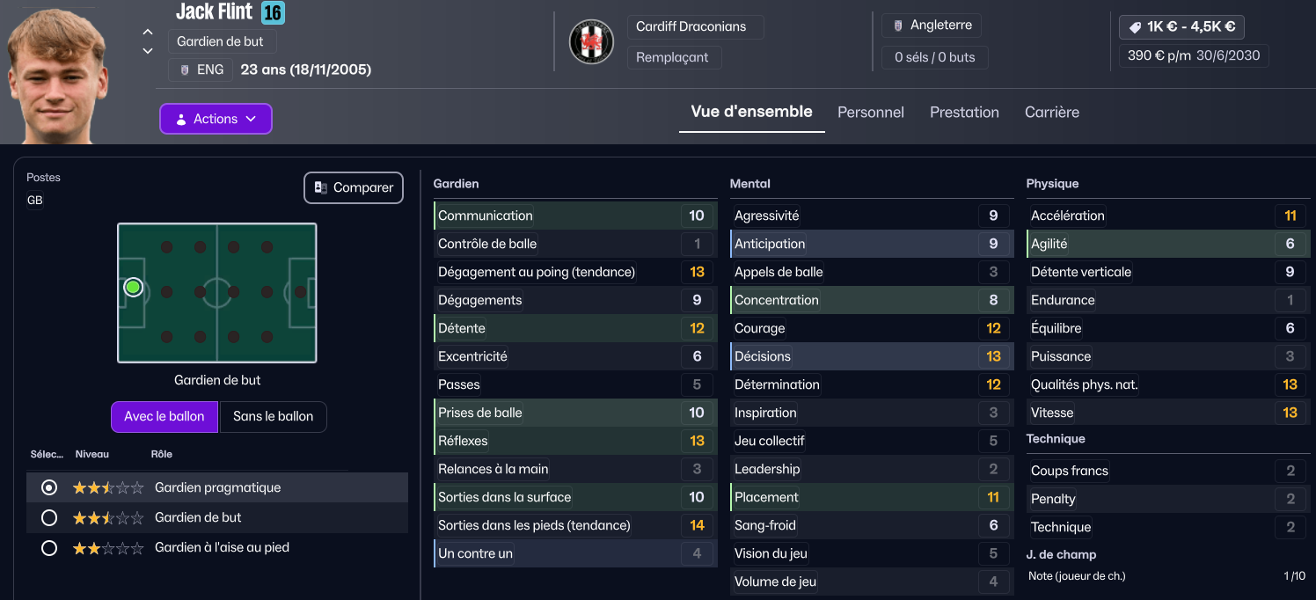This screenshot has width=1316, height=600.
Task: Open the Carrière tab
Action: point(1051,113)
